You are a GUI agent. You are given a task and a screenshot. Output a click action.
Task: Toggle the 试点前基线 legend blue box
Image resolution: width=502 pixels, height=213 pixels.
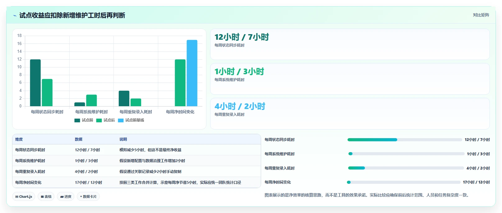121,120
